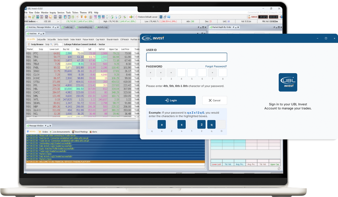
Task: Click the 8th password character box
Action: click(223, 73)
